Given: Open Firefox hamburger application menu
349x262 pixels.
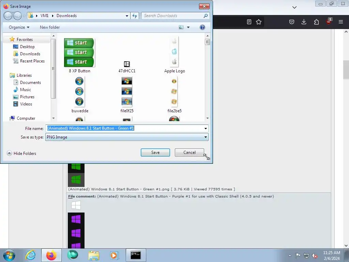Looking at the screenshot, I should (341, 22).
